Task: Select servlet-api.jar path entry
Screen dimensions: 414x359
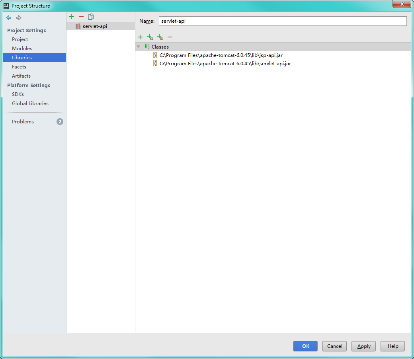Action: (225, 64)
